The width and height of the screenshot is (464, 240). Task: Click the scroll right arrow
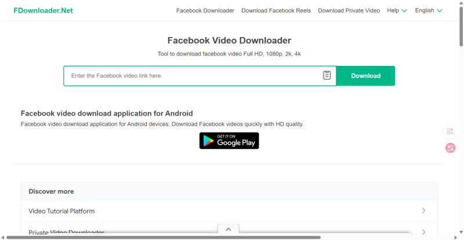tap(455, 237)
